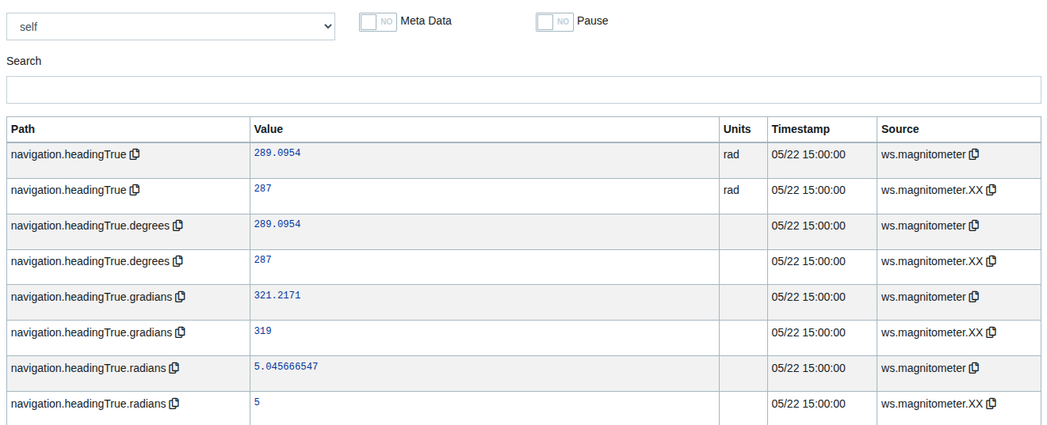The height and width of the screenshot is (425, 1047).
Task: Copy path icon beside navigation.headingTrue.radians value 5
Action: 174,404
